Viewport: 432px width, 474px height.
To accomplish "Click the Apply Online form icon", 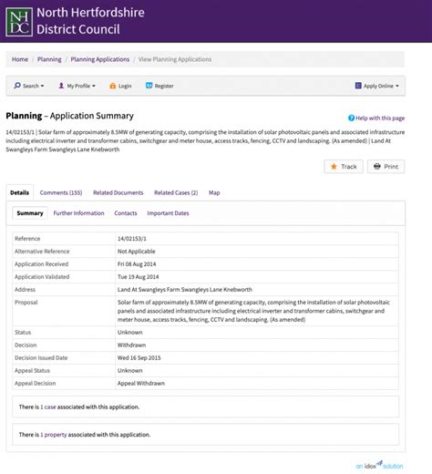I will click(x=358, y=86).
